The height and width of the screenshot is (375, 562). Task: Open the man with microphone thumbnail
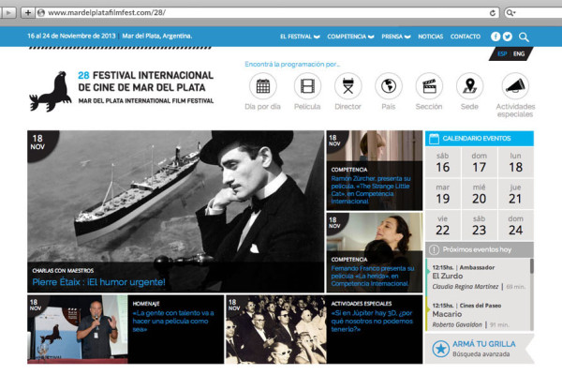click(78, 329)
